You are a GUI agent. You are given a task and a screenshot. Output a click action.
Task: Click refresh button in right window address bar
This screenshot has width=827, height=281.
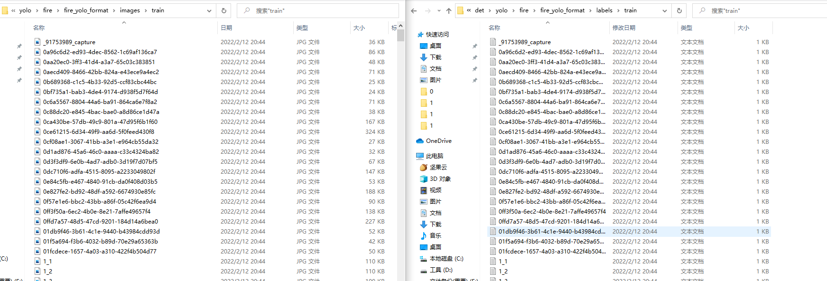pos(679,10)
